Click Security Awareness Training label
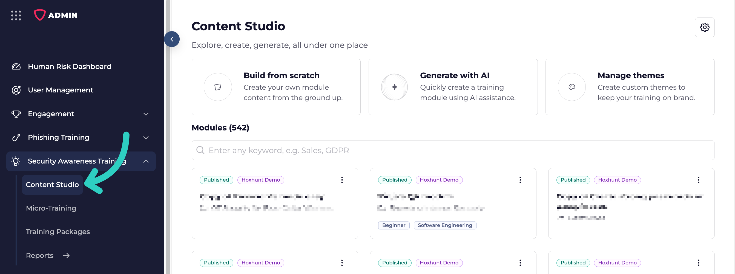The height and width of the screenshot is (274, 735). tap(77, 161)
